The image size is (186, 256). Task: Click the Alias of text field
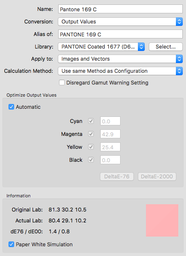(120, 34)
